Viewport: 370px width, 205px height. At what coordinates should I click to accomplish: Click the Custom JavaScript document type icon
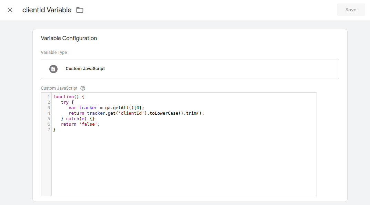click(53, 69)
